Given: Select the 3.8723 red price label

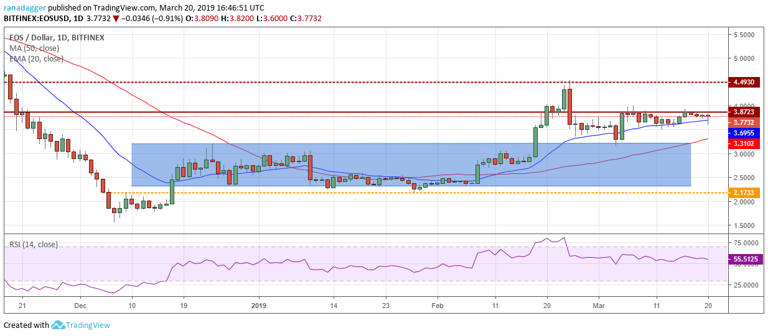Looking at the screenshot, I should [x=744, y=112].
